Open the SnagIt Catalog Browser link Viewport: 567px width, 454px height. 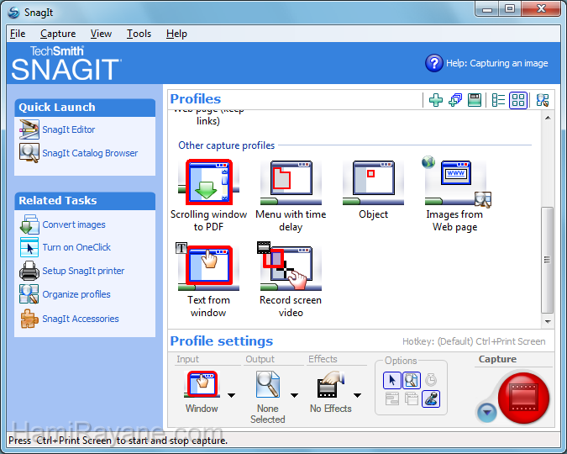point(90,153)
